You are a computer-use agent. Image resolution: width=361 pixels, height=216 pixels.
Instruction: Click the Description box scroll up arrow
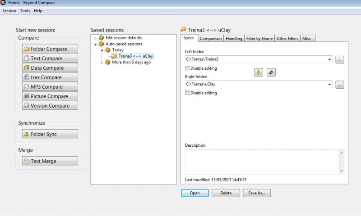tap(342, 153)
